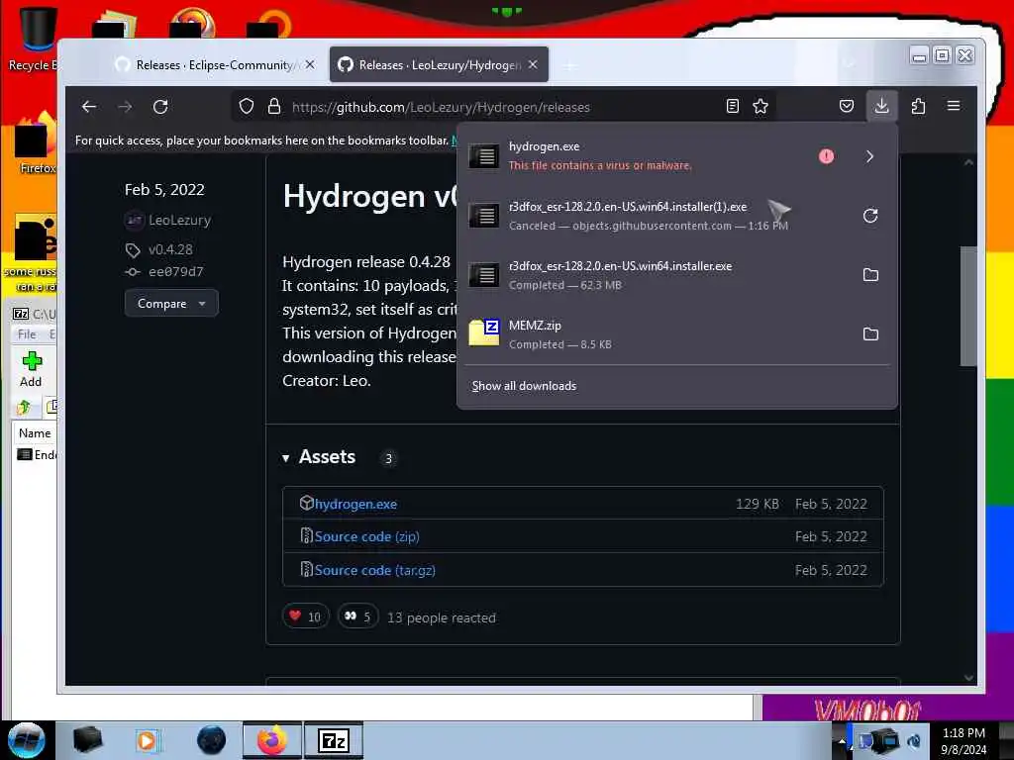
Task: Close the downloads panel via toolbar icon
Action: tap(881, 106)
